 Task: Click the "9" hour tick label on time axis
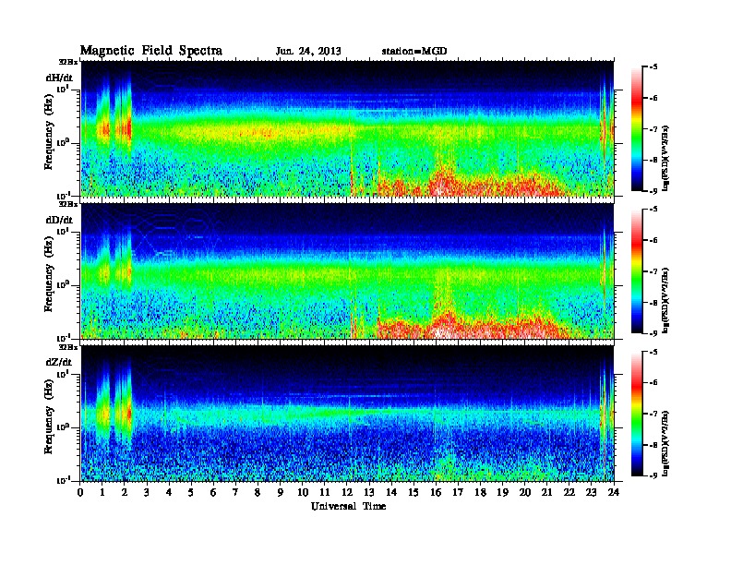(280, 492)
